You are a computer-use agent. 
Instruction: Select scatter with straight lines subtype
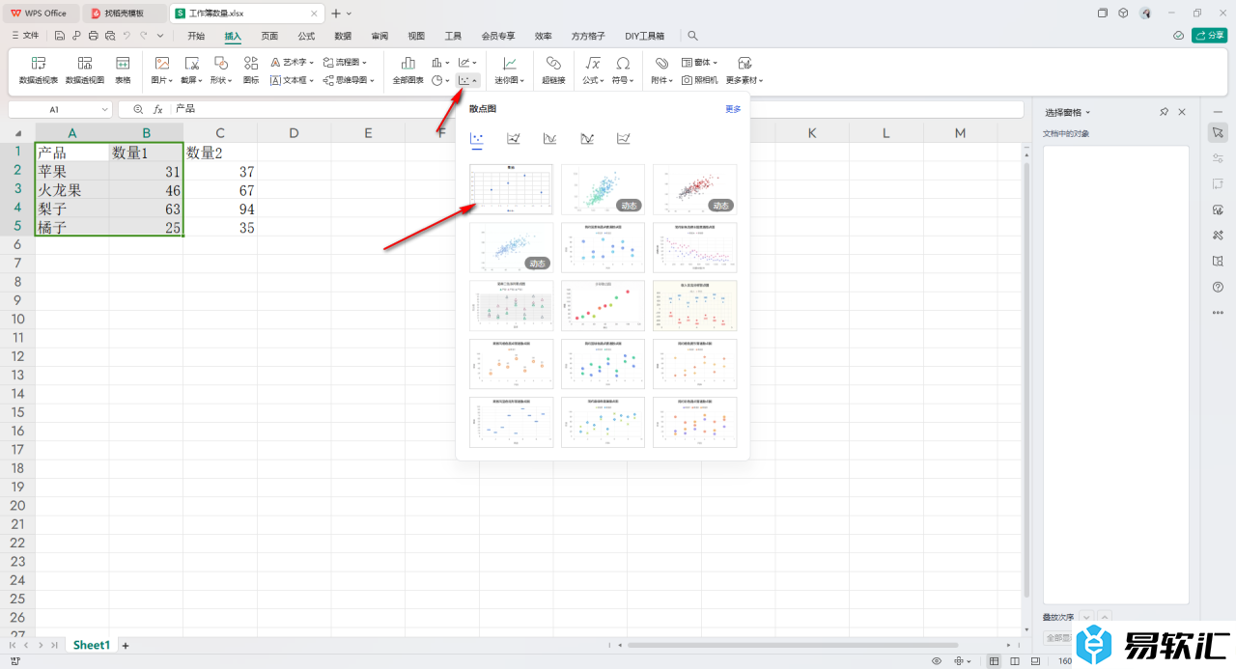pos(624,139)
